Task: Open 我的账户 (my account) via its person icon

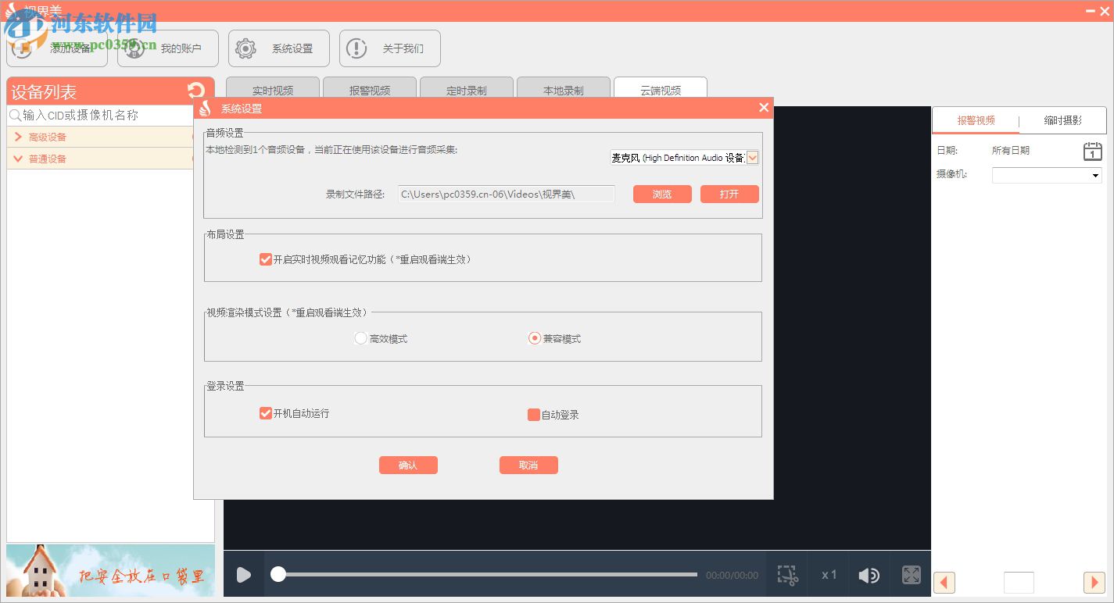Action: tap(134, 48)
